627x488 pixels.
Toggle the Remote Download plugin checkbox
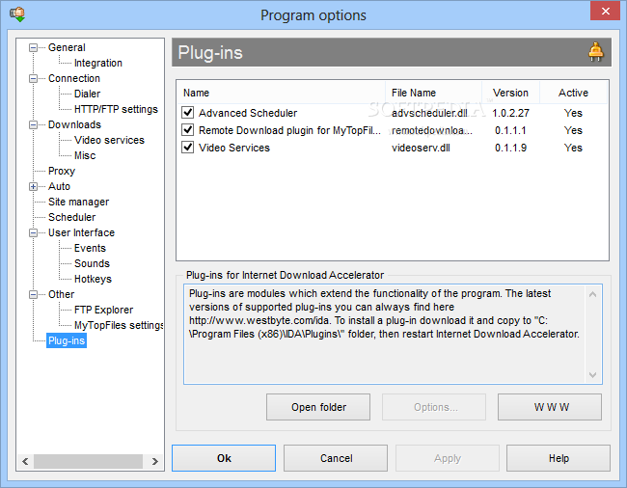coord(187,130)
